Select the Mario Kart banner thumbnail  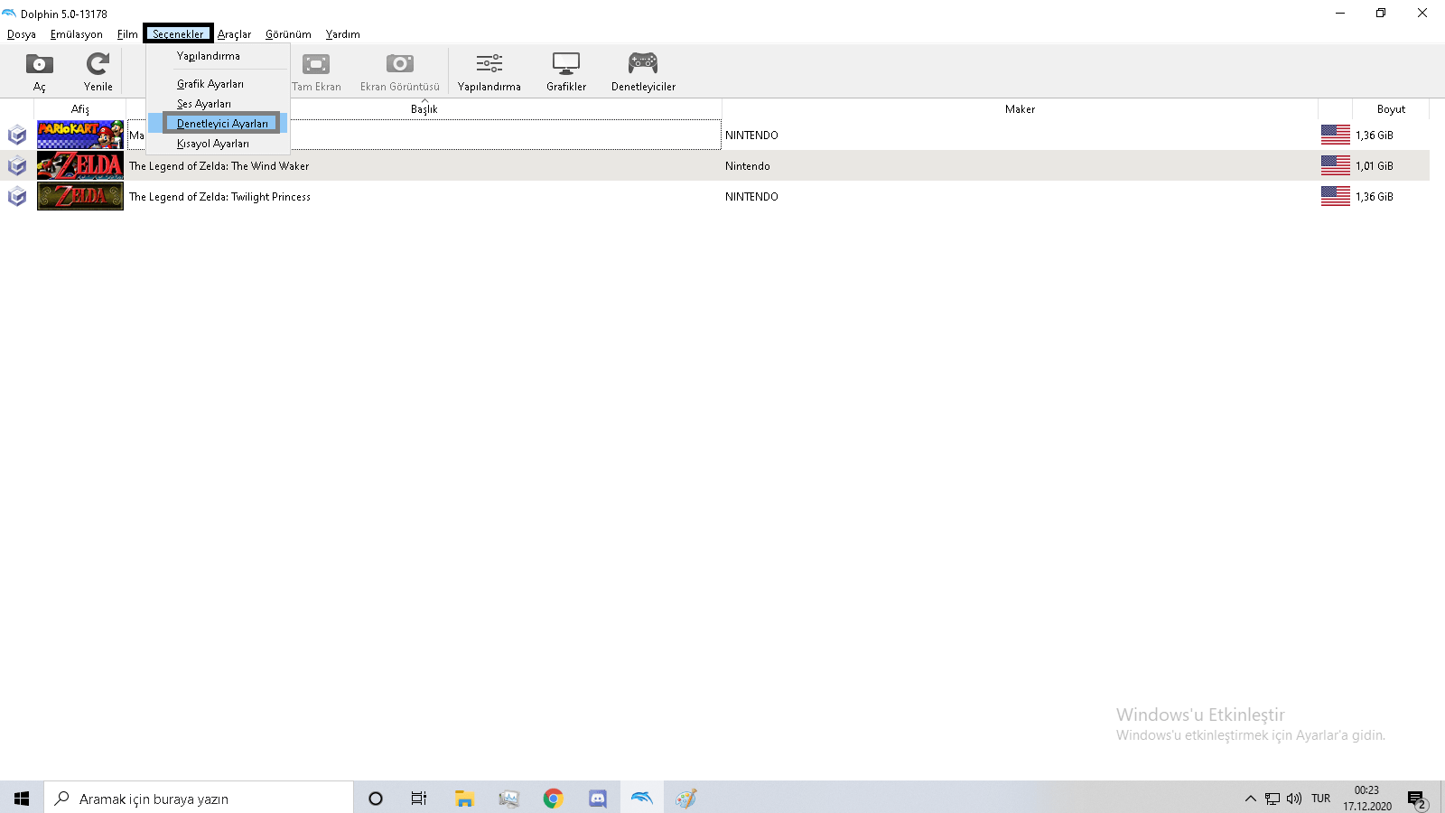point(80,135)
